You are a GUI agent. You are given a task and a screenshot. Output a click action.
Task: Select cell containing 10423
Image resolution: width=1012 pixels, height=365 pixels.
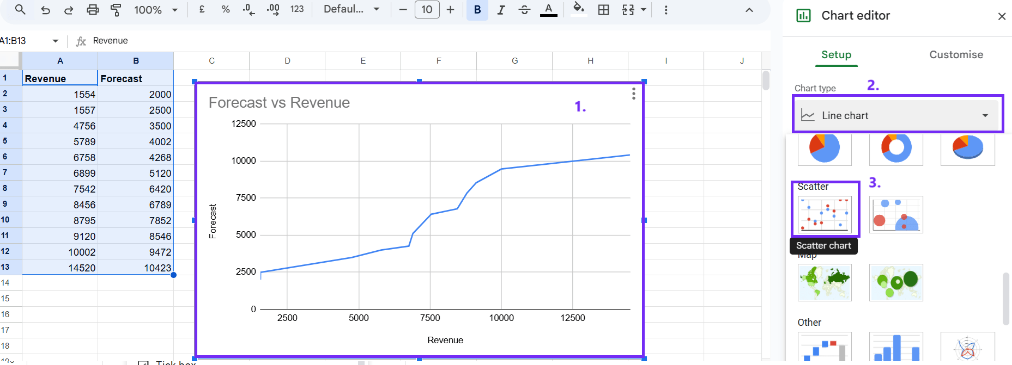[136, 268]
